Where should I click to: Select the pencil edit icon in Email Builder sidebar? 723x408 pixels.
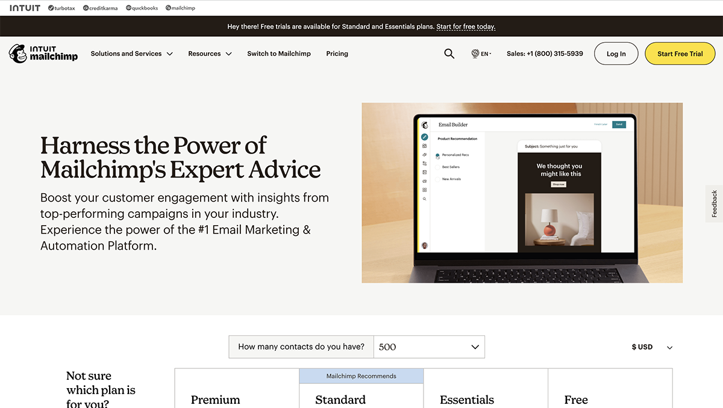tap(424, 137)
